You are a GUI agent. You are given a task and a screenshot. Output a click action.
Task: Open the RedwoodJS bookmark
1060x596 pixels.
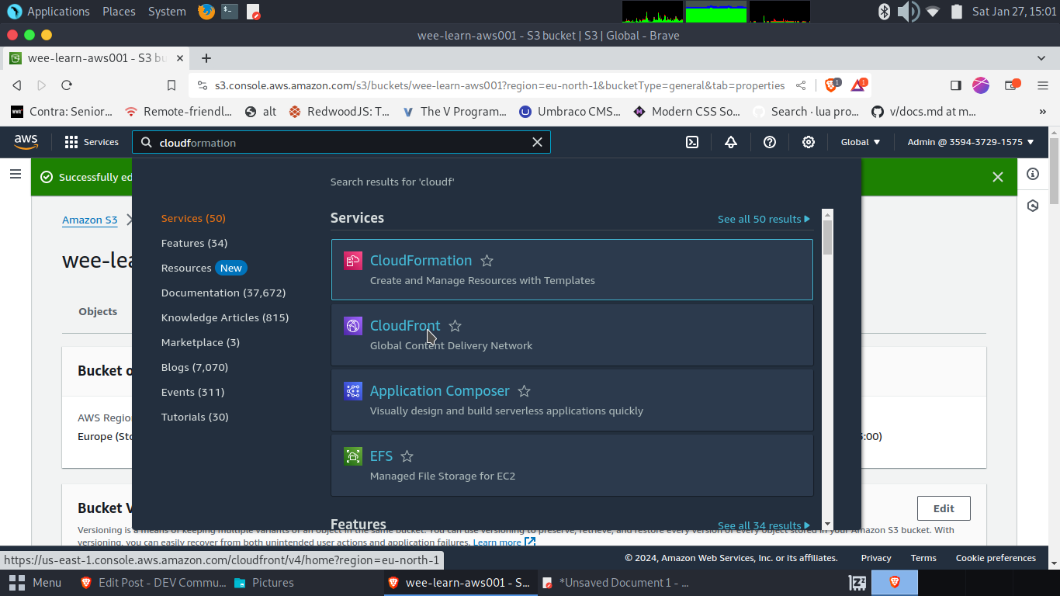tap(339, 111)
